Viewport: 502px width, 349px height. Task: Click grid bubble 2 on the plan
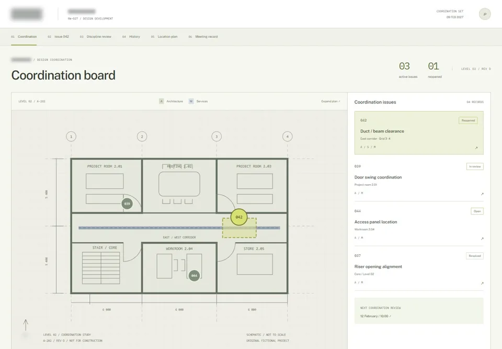click(142, 137)
